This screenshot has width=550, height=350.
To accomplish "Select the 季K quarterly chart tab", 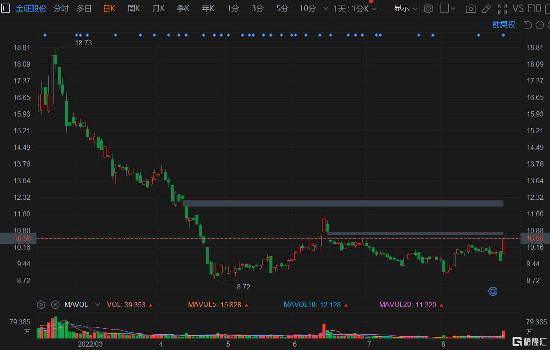I will (183, 8).
